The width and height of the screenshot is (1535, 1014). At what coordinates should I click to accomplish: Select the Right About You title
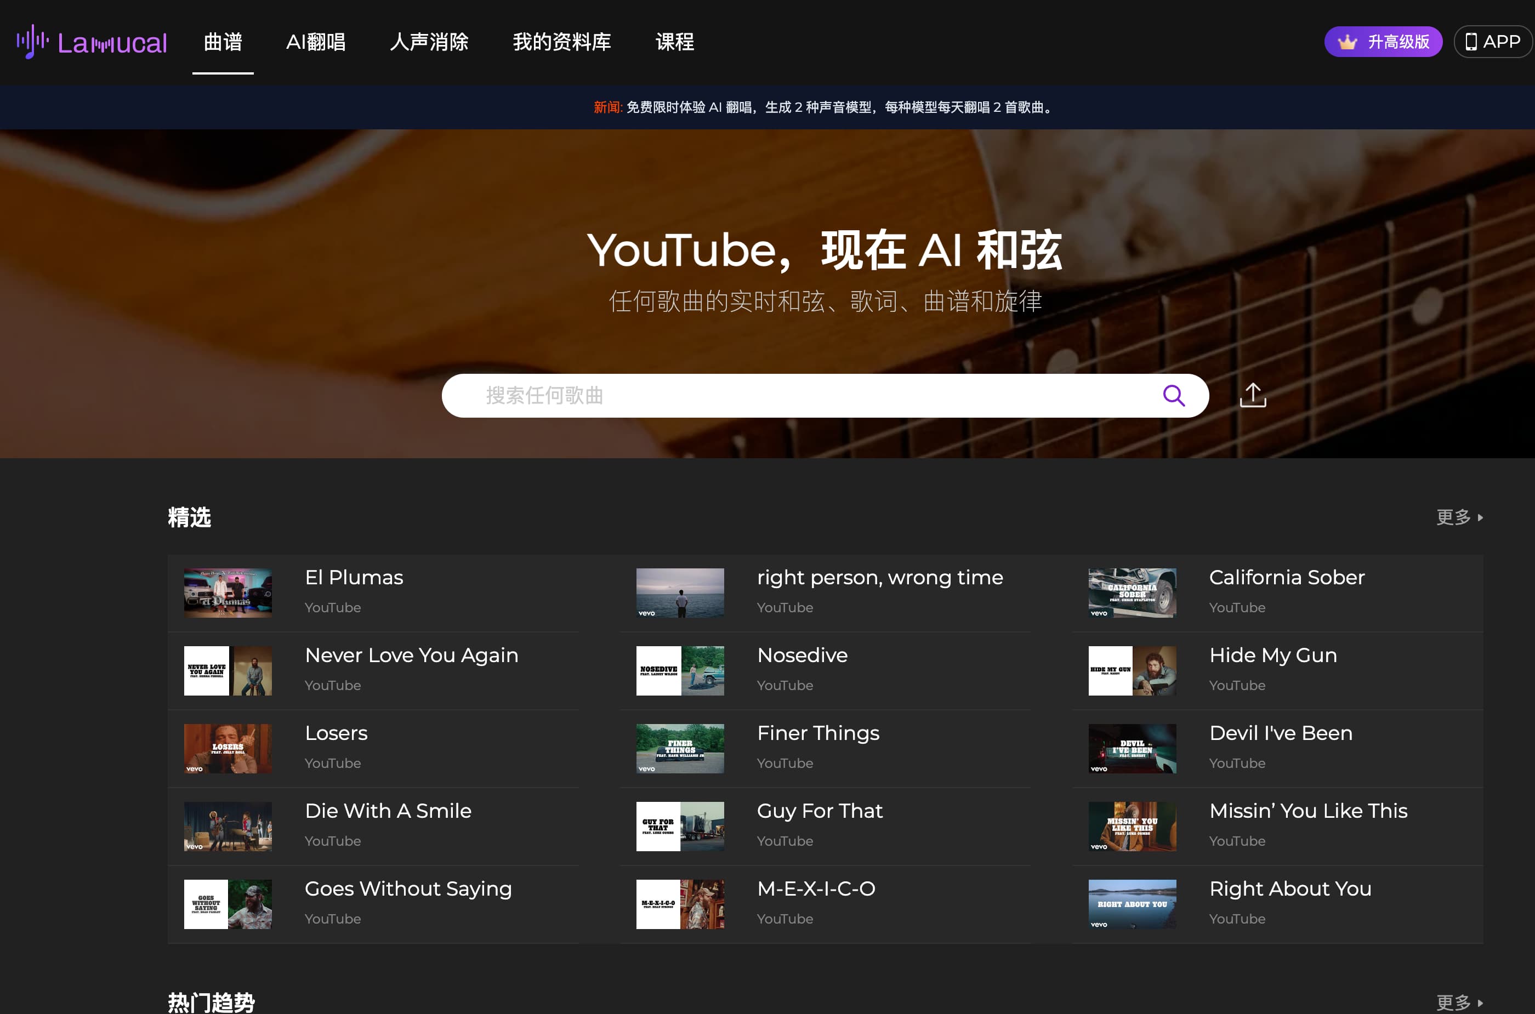coord(1290,889)
